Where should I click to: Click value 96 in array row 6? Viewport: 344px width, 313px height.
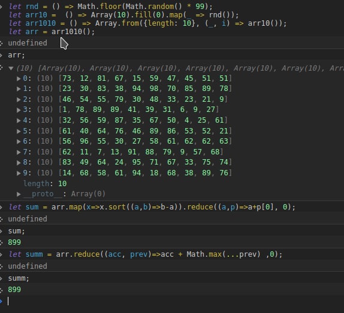[x=84, y=141]
